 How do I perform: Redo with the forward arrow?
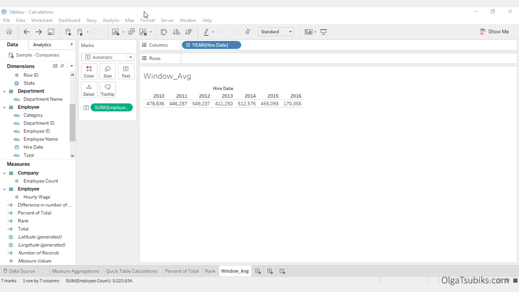(x=39, y=32)
